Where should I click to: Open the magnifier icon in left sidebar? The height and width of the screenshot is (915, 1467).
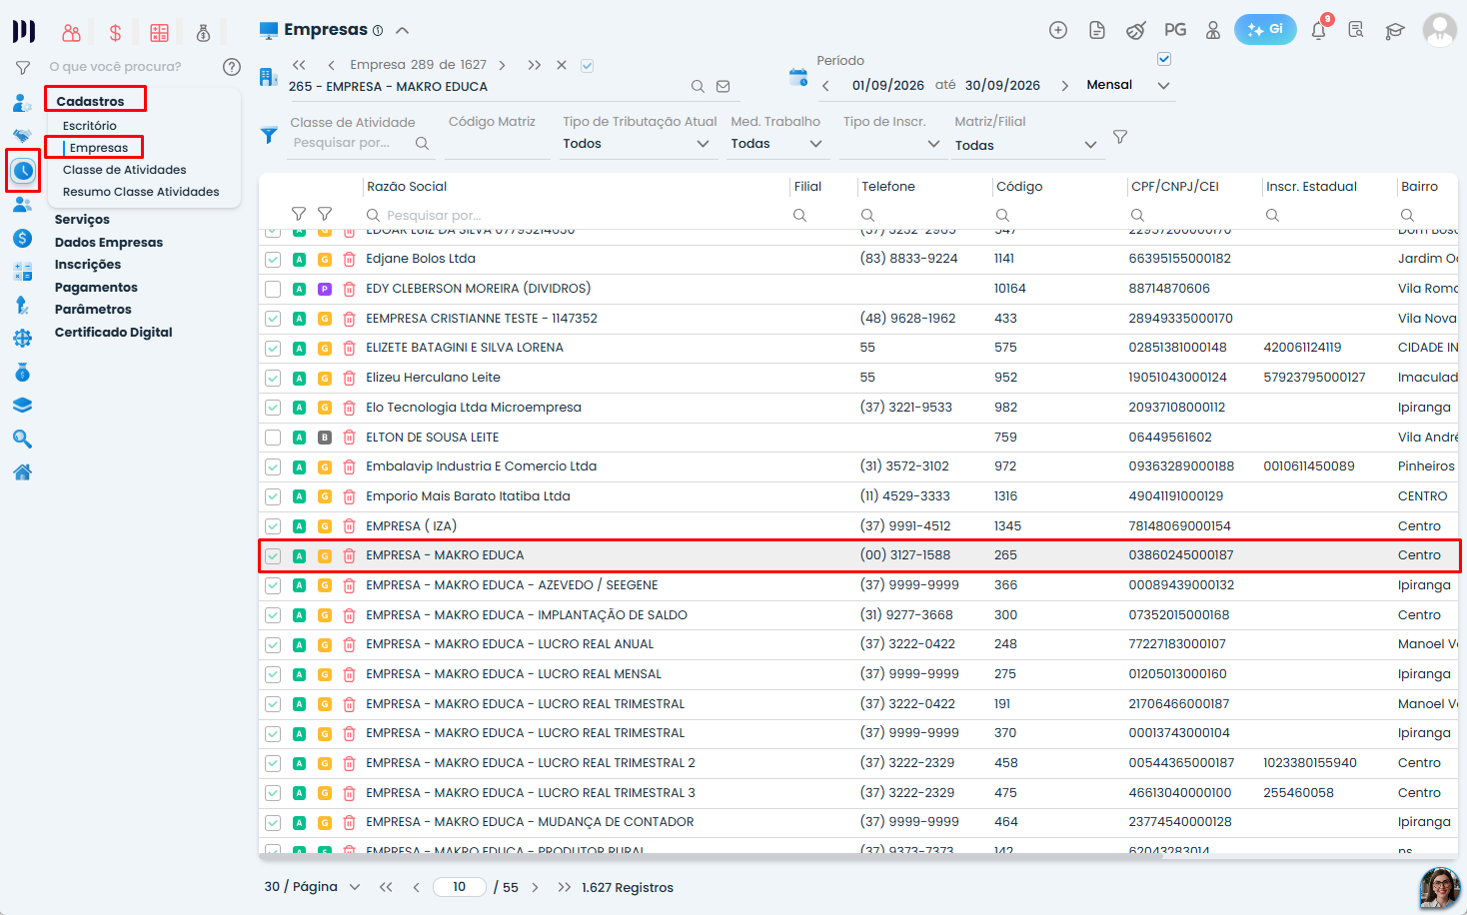pos(22,440)
